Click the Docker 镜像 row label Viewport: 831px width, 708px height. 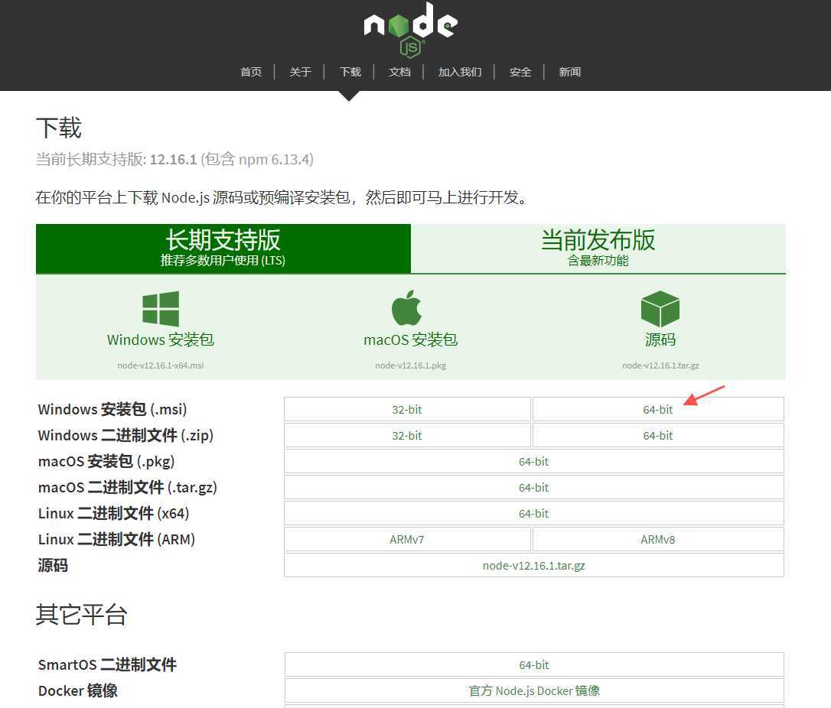point(78,690)
